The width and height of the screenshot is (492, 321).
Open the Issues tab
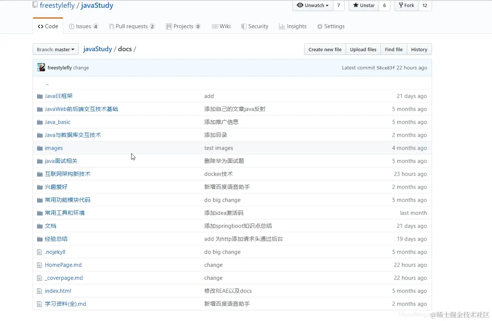coord(83,26)
